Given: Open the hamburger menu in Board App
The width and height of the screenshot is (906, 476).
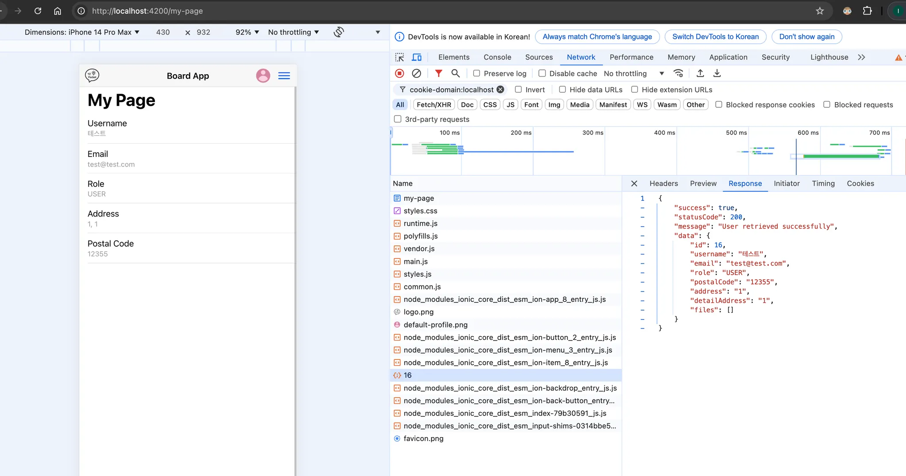Looking at the screenshot, I should pyautogui.click(x=284, y=76).
